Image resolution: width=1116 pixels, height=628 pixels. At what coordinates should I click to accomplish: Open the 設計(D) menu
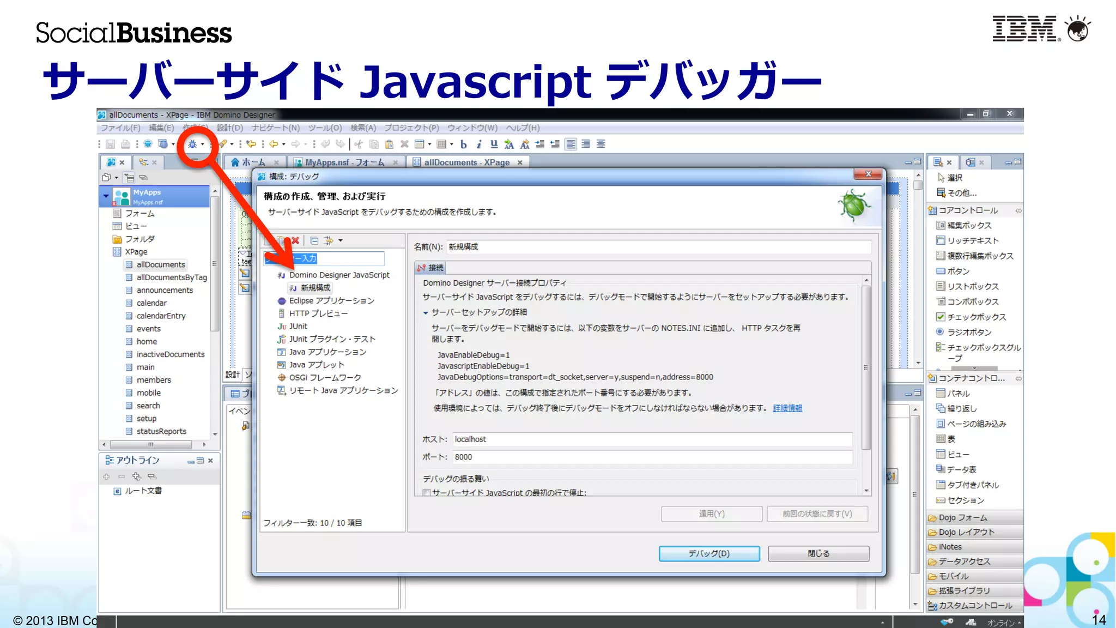(x=230, y=128)
